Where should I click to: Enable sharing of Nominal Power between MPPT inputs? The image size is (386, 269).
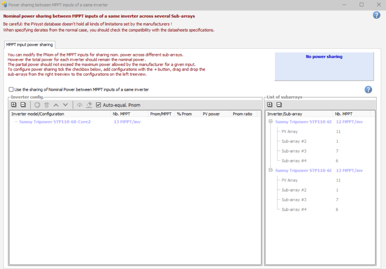tap(11, 90)
